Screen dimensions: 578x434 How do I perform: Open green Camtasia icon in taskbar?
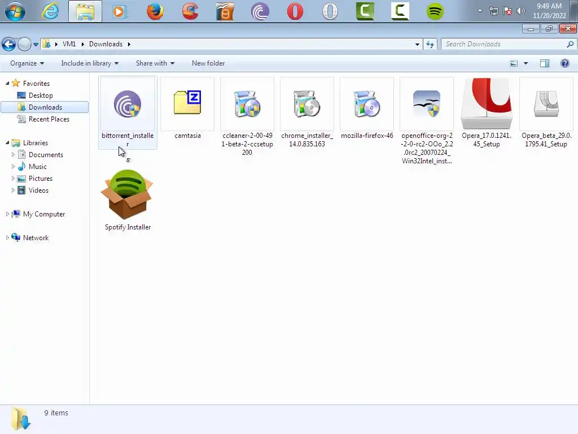click(365, 11)
